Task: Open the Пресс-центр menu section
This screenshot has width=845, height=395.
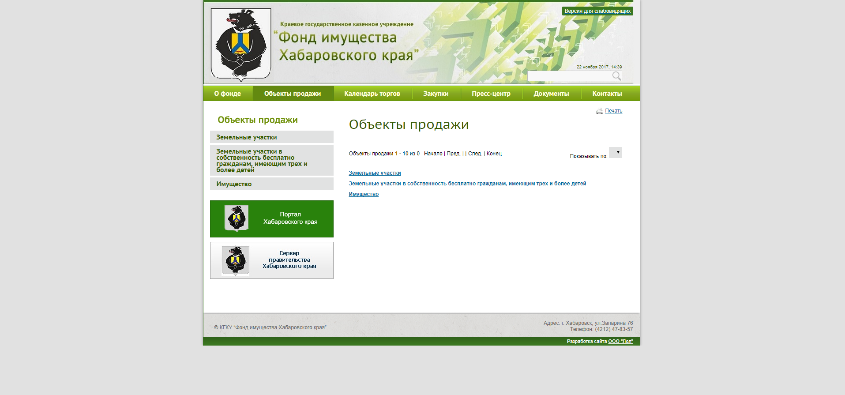Action: coord(491,94)
